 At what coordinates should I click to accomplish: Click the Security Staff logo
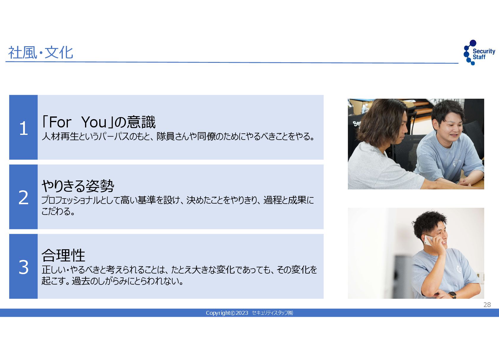pos(479,53)
